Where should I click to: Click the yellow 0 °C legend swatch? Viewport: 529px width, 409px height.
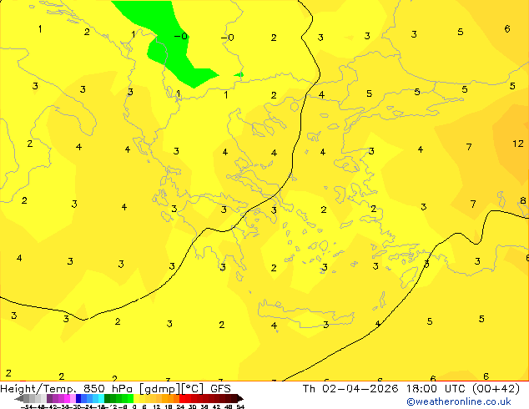pyautogui.click(x=136, y=398)
